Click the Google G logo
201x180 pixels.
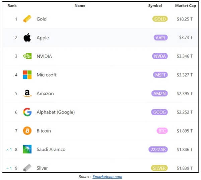click(x=27, y=112)
